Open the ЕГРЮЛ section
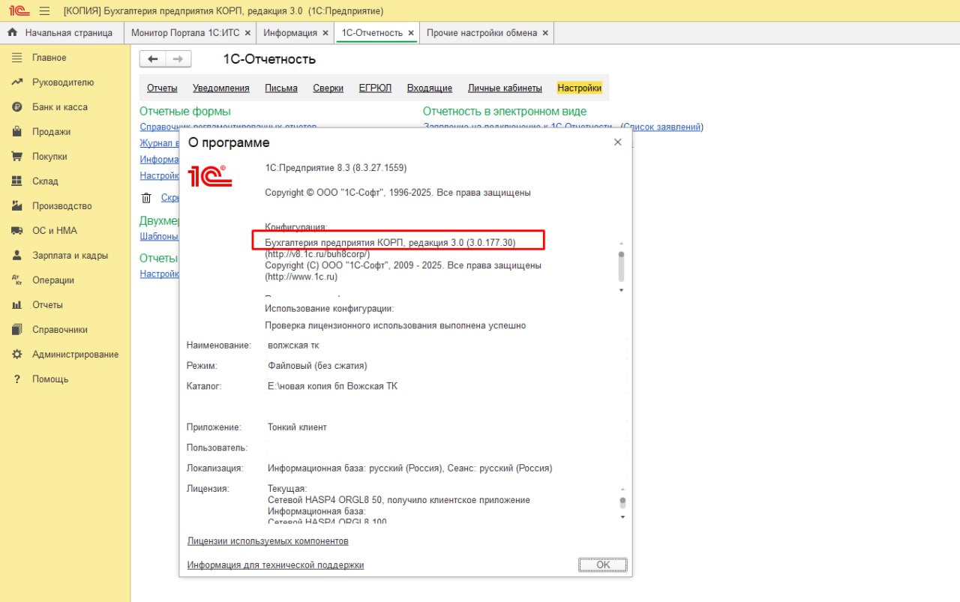 (x=375, y=88)
